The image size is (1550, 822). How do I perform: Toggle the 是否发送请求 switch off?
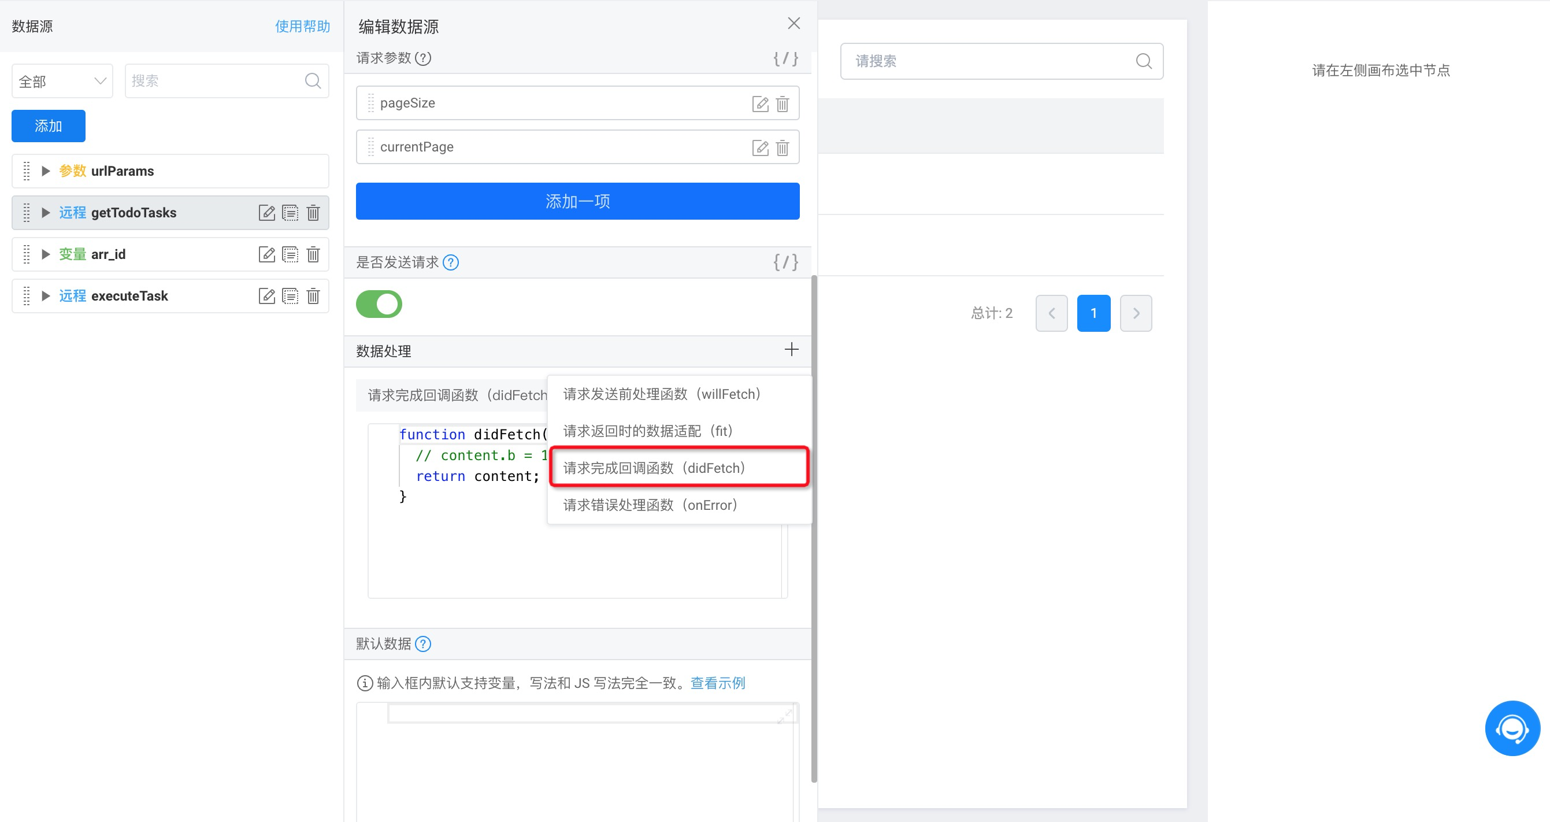pyautogui.click(x=379, y=304)
